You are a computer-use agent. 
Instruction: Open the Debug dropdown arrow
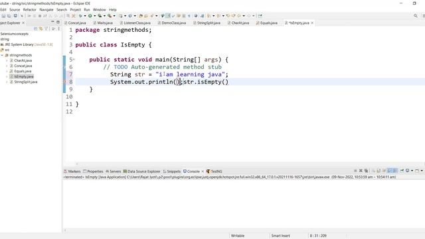pyautogui.click(x=85, y=16)
